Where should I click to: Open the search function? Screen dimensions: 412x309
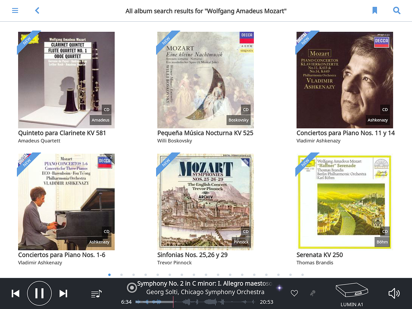397,10
